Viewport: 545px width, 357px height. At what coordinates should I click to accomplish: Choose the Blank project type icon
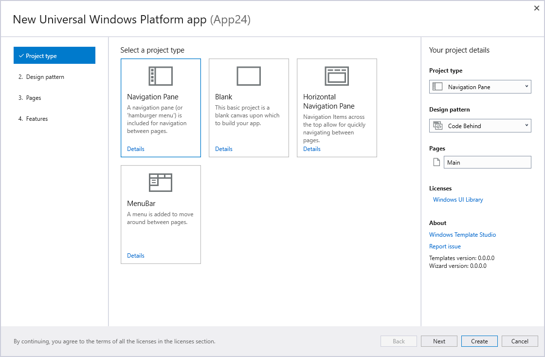pyautogui.click(x=249, y=76)
